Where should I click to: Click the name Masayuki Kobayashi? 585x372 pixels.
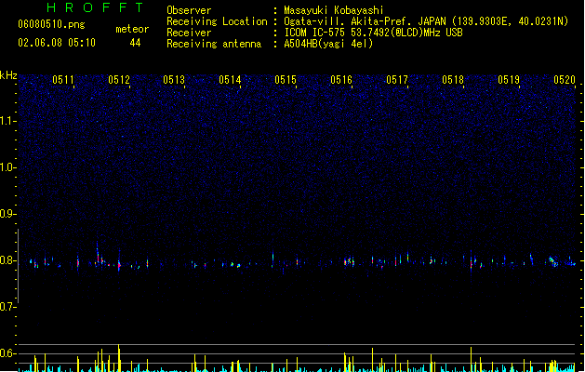pyautogui.click(x=334, y=10)
